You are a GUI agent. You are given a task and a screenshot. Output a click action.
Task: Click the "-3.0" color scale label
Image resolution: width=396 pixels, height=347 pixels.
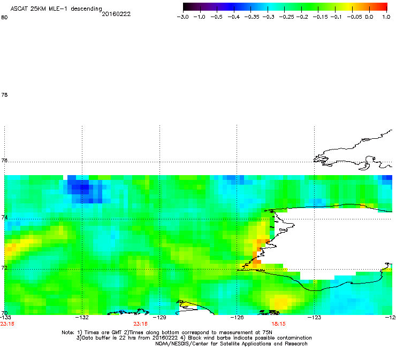182,17
